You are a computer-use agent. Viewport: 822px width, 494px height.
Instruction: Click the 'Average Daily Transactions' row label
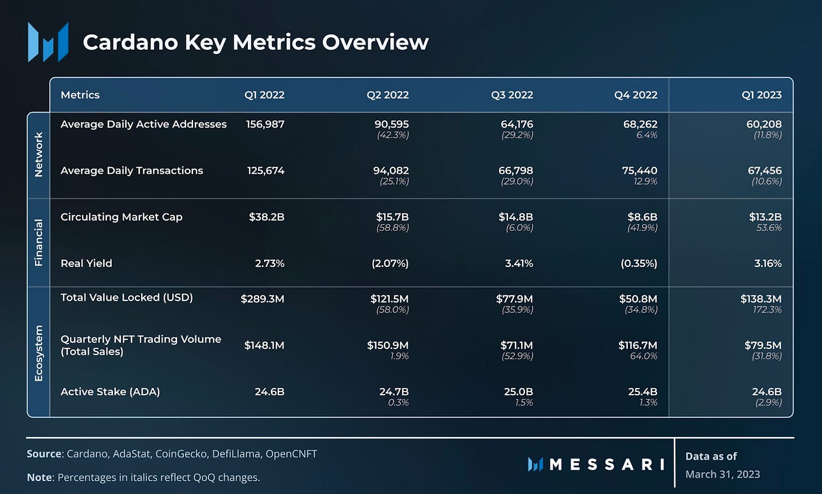(132, 171)
